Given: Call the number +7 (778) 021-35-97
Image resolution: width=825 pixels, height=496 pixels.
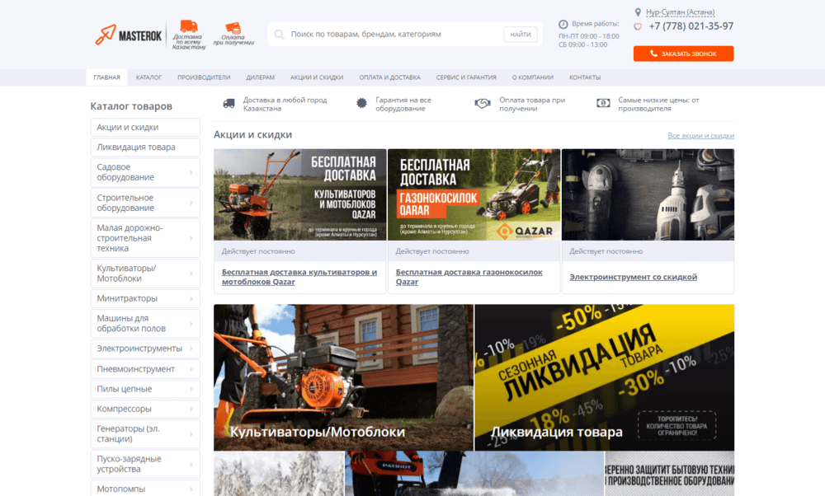Looking at the screenshot, I should [x=691, y=26].
